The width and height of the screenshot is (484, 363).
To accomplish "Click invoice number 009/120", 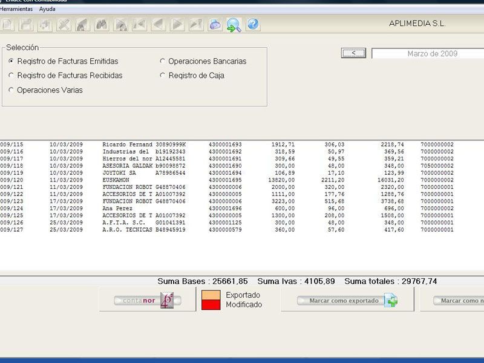I will (11, 180).
